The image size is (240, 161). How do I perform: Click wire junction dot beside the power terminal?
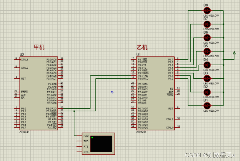(x=223, y=59)
